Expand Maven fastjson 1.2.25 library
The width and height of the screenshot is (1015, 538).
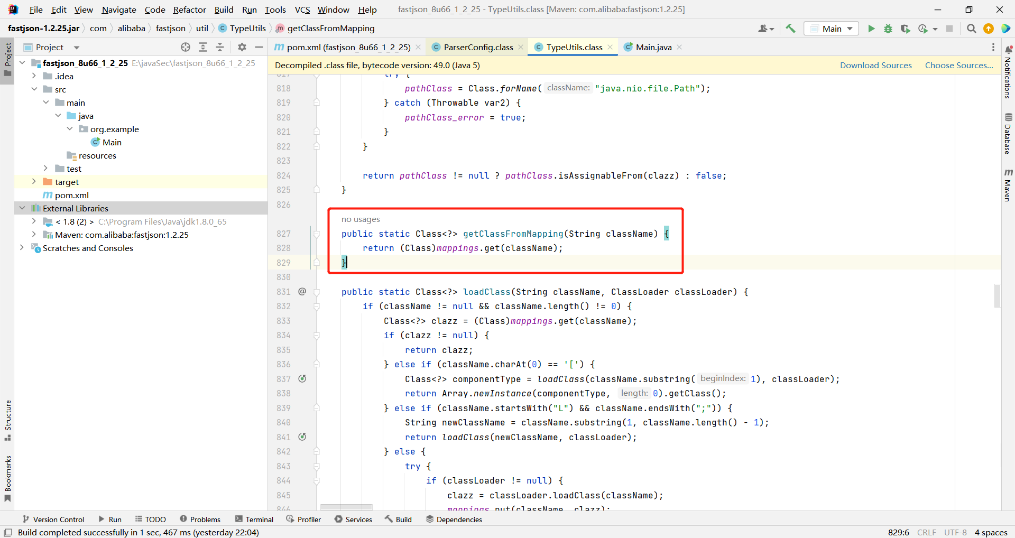34,235
